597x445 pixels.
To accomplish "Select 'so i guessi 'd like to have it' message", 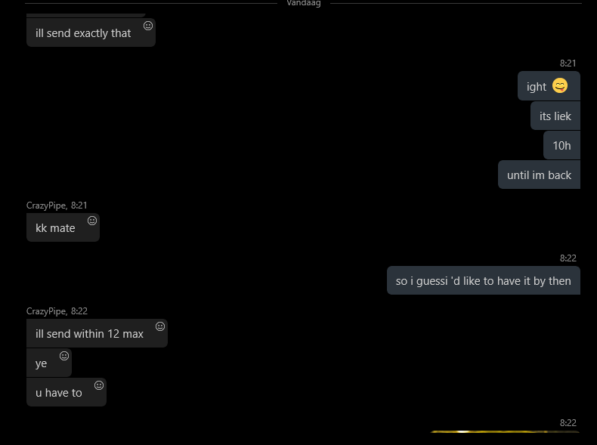I will tap(483, 280).
